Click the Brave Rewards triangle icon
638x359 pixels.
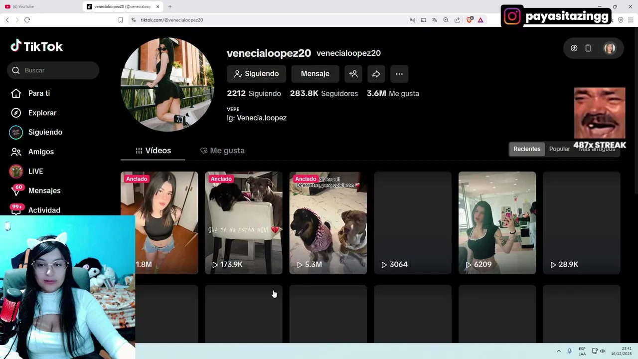[x=480, y=20]
